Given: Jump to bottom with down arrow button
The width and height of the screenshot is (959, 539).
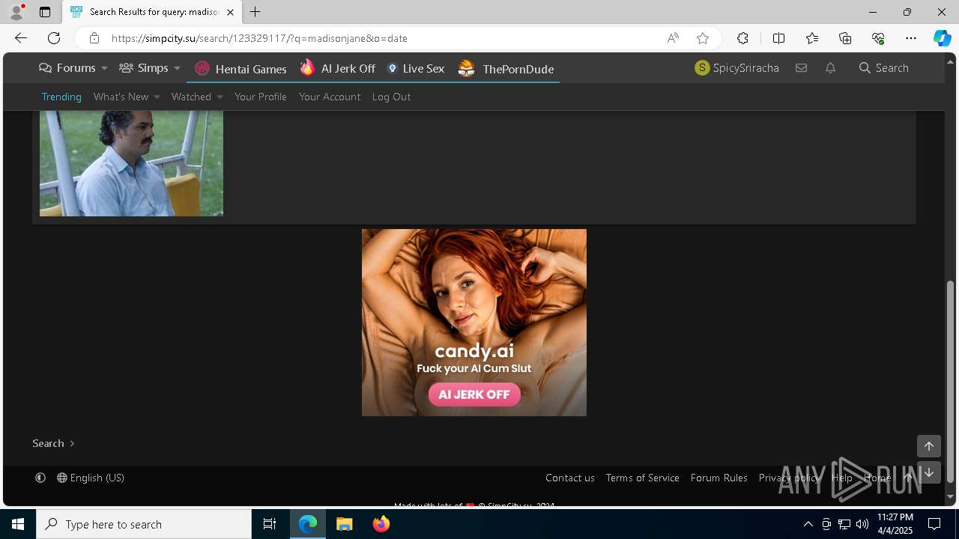Looking at the screenshot, I should pos(928,473).
